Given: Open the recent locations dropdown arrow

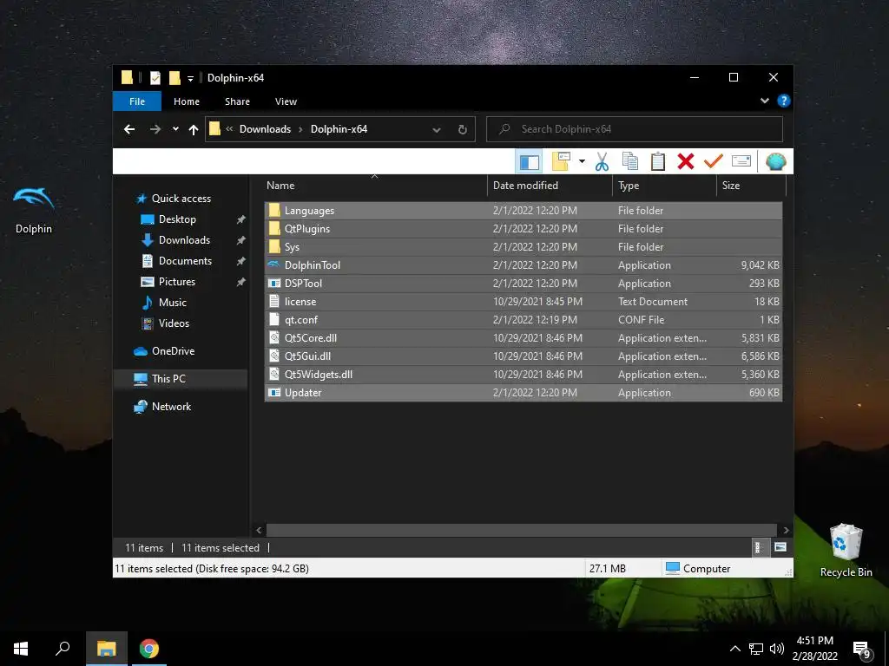Looking at the screenshot, I should 175,129.
